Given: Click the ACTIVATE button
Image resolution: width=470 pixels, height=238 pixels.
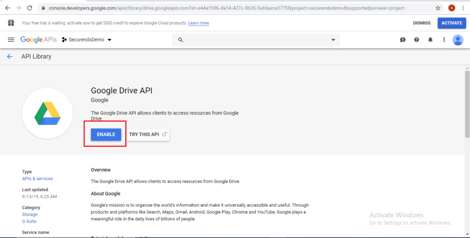Looking at the screenshot, I should [x=452, y=23].
